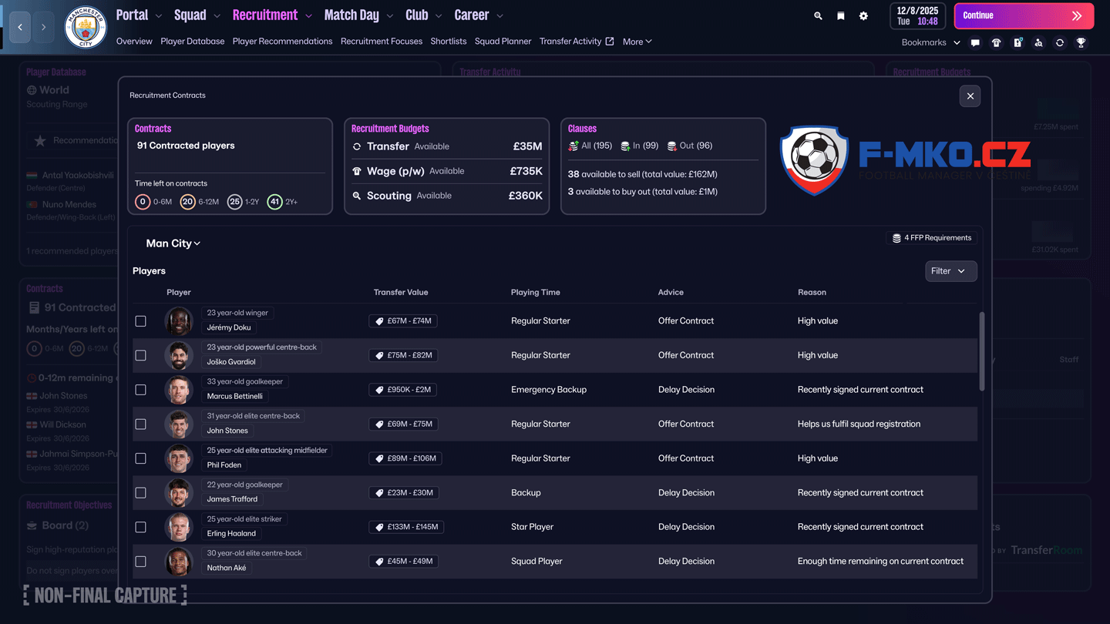The width and height of the screenshot is (1110, 624).
Task: Tick the checkbox for Jérémy Doku
Action: click(140, 321)
